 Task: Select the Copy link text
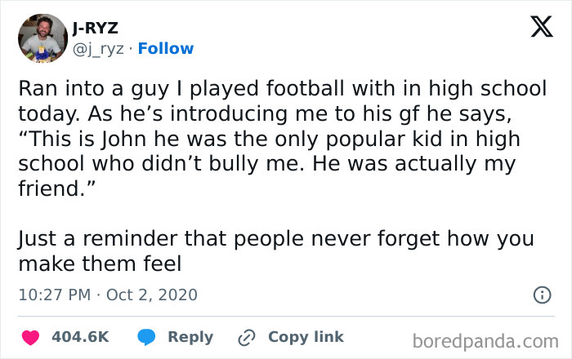[306, 337]
